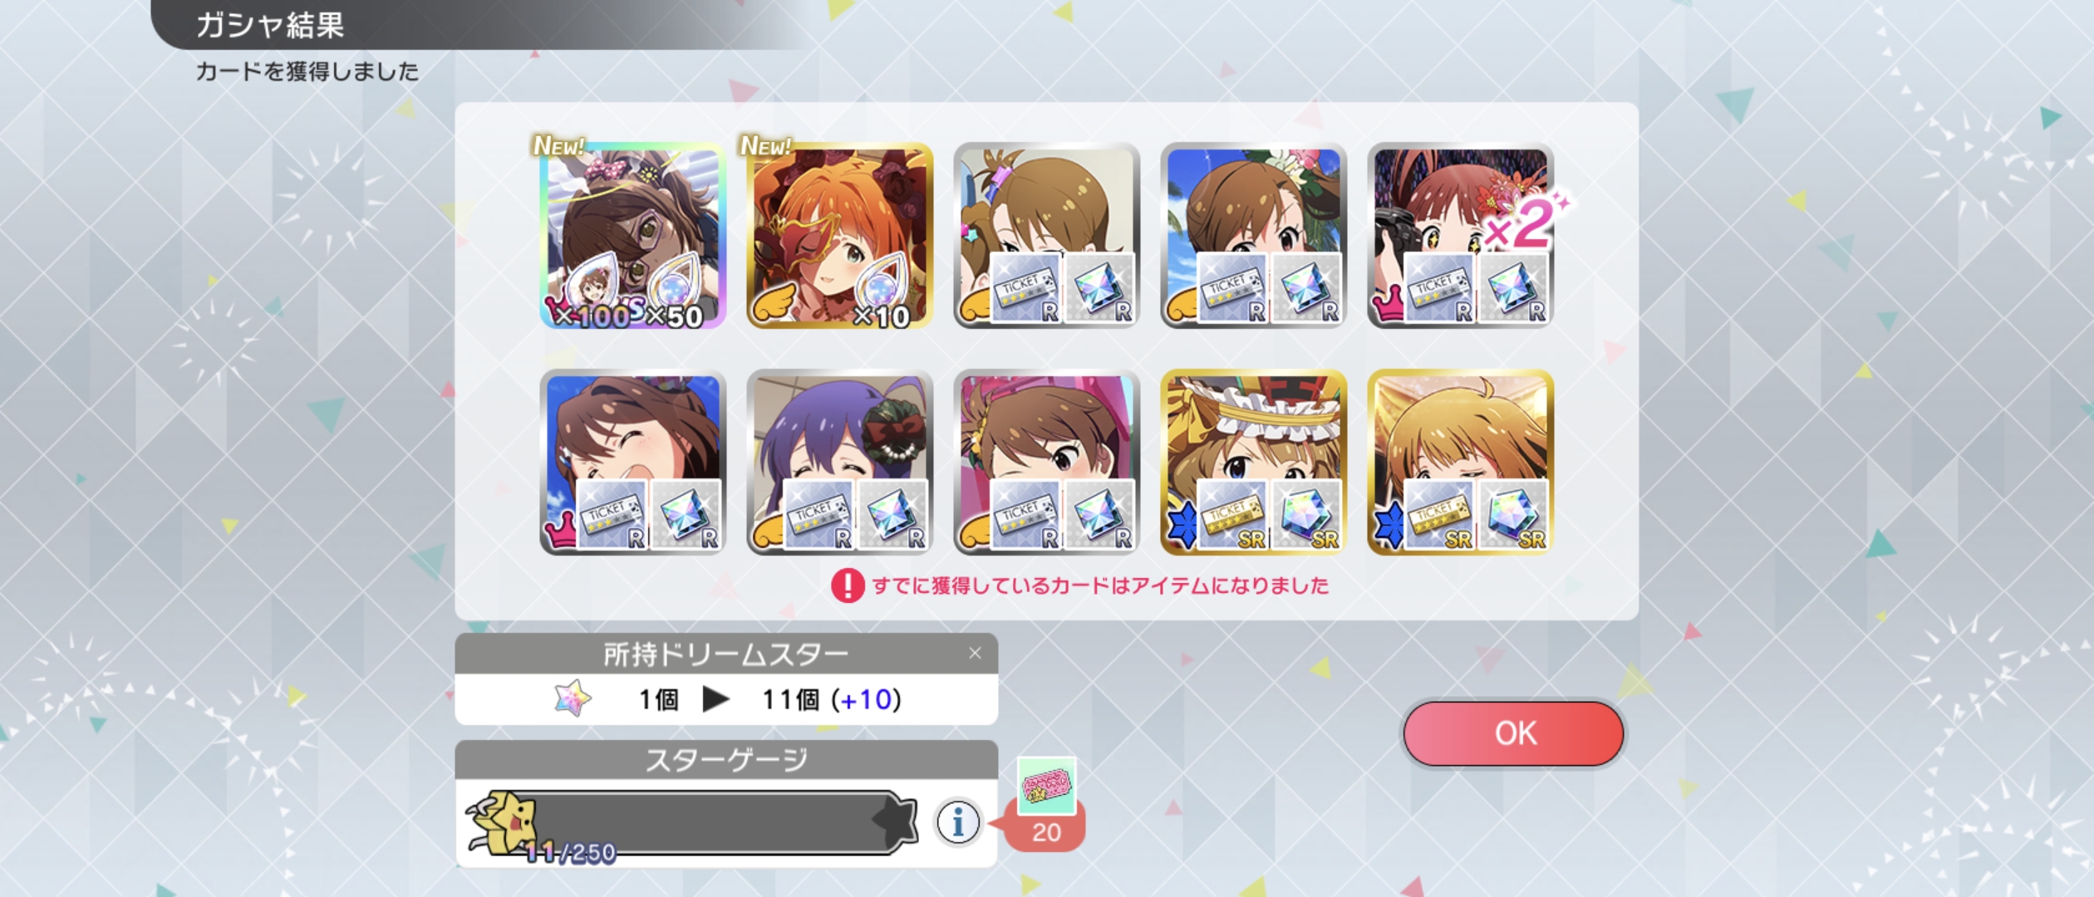Tap the ×2 duplicate card thumbnail
2094x897 pixels.
(x=1460, y=236)
